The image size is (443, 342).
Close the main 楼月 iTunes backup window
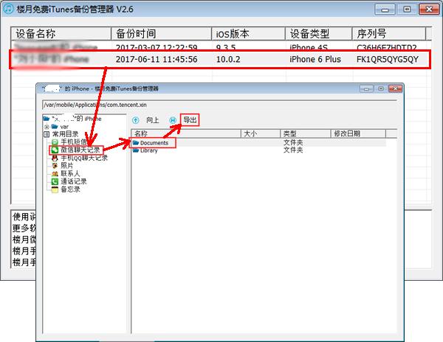pos(429,10)
